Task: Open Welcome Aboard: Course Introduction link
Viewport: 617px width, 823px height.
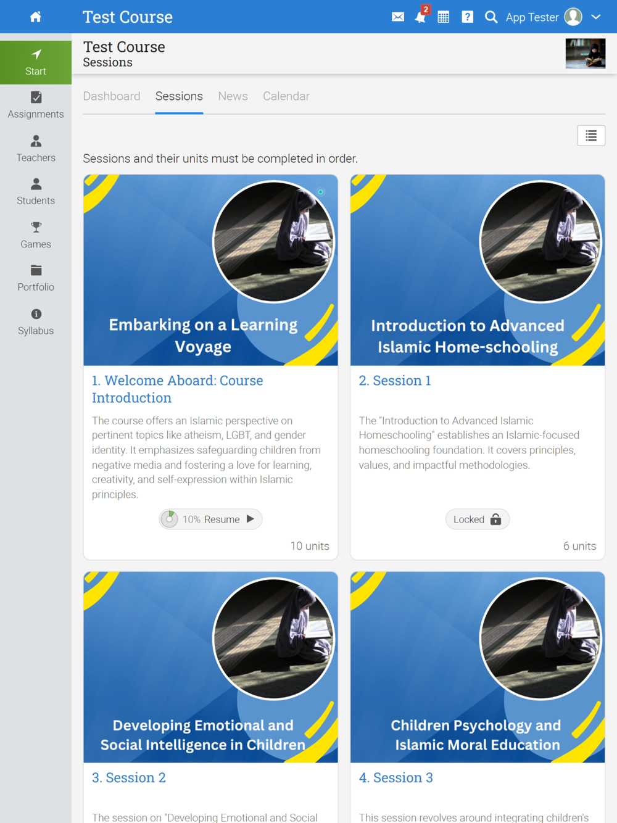Action: coord(178,389)
